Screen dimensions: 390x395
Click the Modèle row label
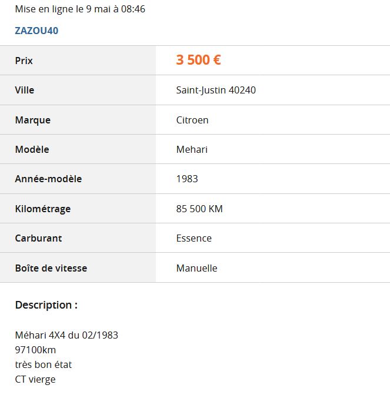(32, 149)
